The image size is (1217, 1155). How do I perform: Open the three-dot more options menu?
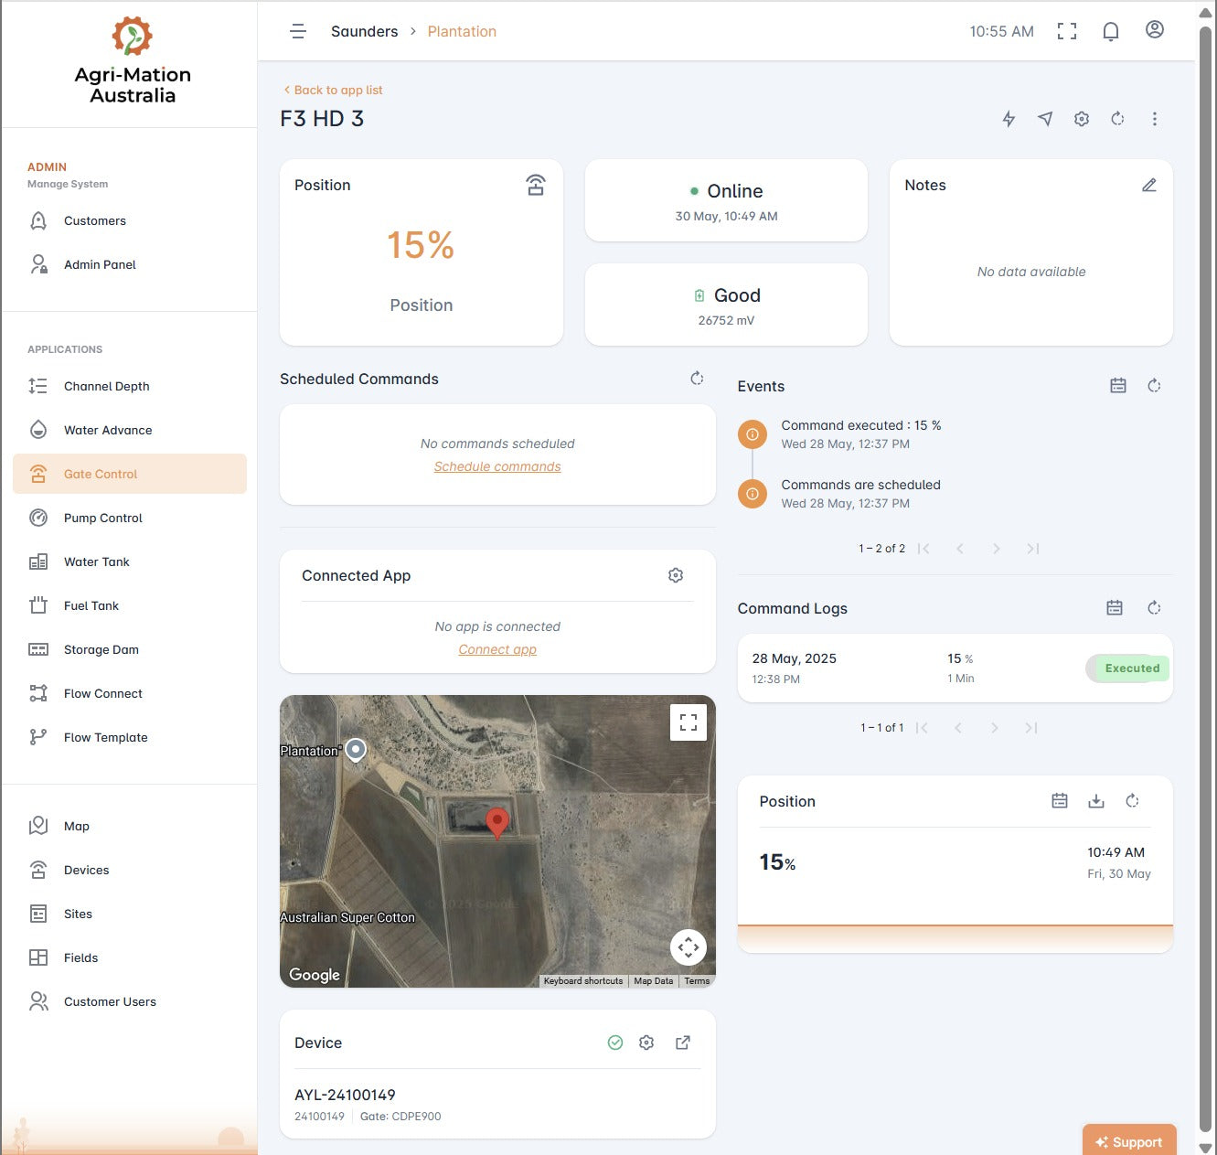coord(1154,119)
